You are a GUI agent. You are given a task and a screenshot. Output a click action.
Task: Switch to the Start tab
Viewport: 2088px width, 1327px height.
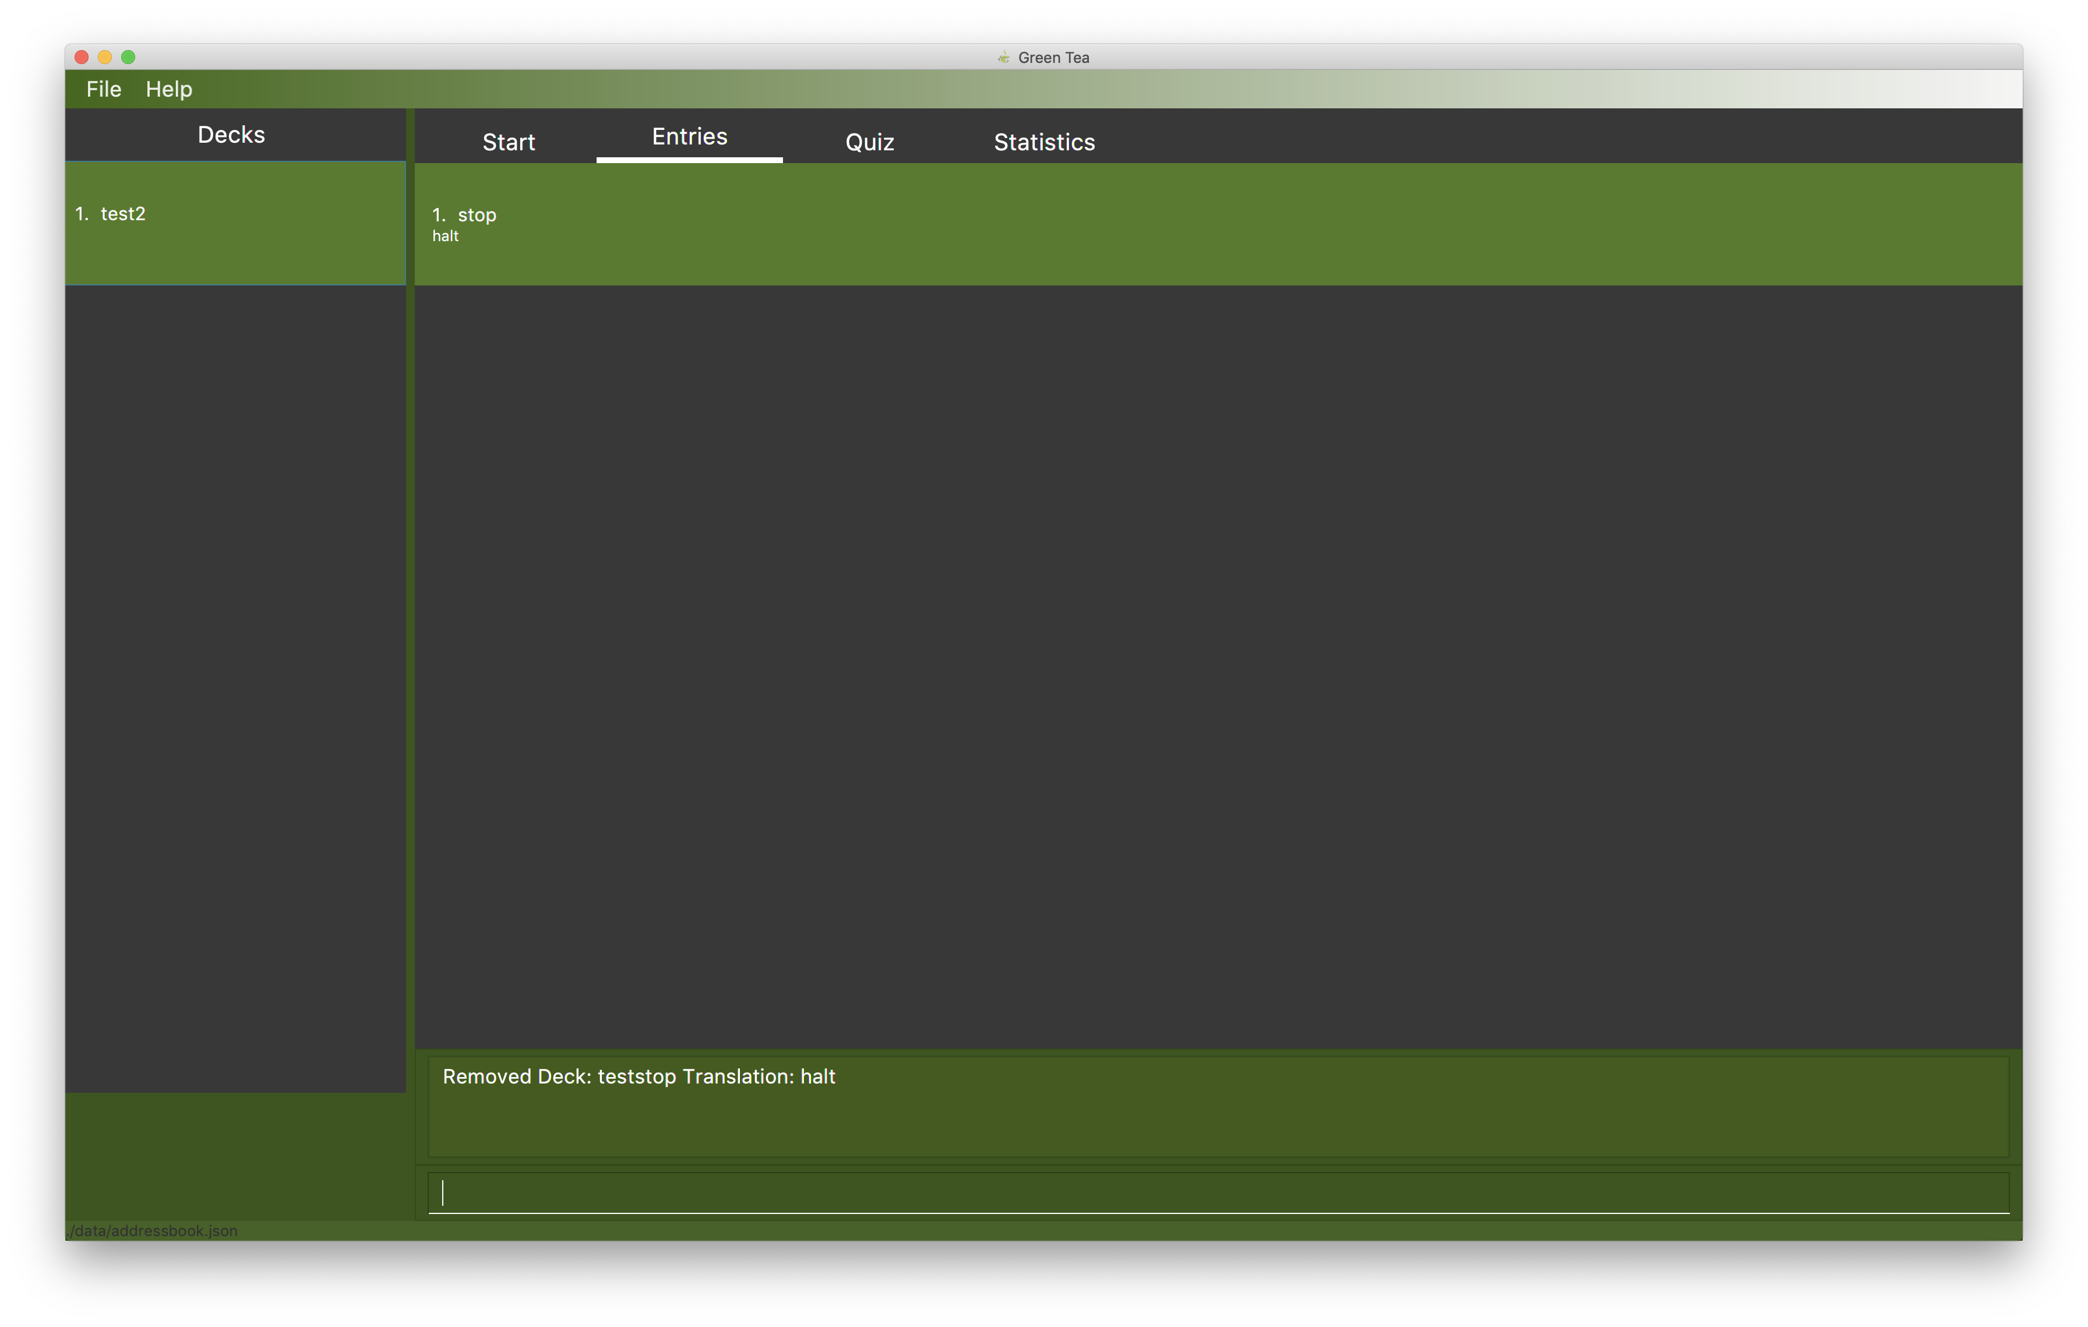[508, 142]
